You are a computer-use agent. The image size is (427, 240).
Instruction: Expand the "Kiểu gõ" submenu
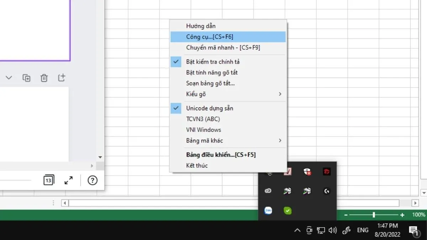228,94
